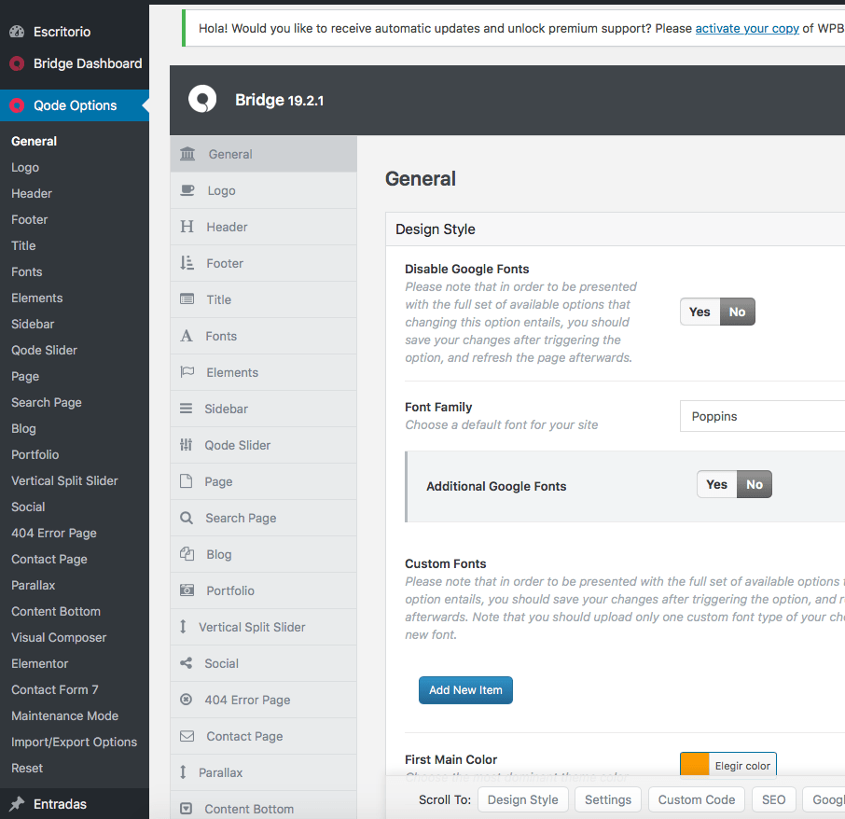This screenshot has height=819, width=845.
Task: Click the Vertical Split Slider arrows icon
Action: pyautogui.click(x=183, y=627)
